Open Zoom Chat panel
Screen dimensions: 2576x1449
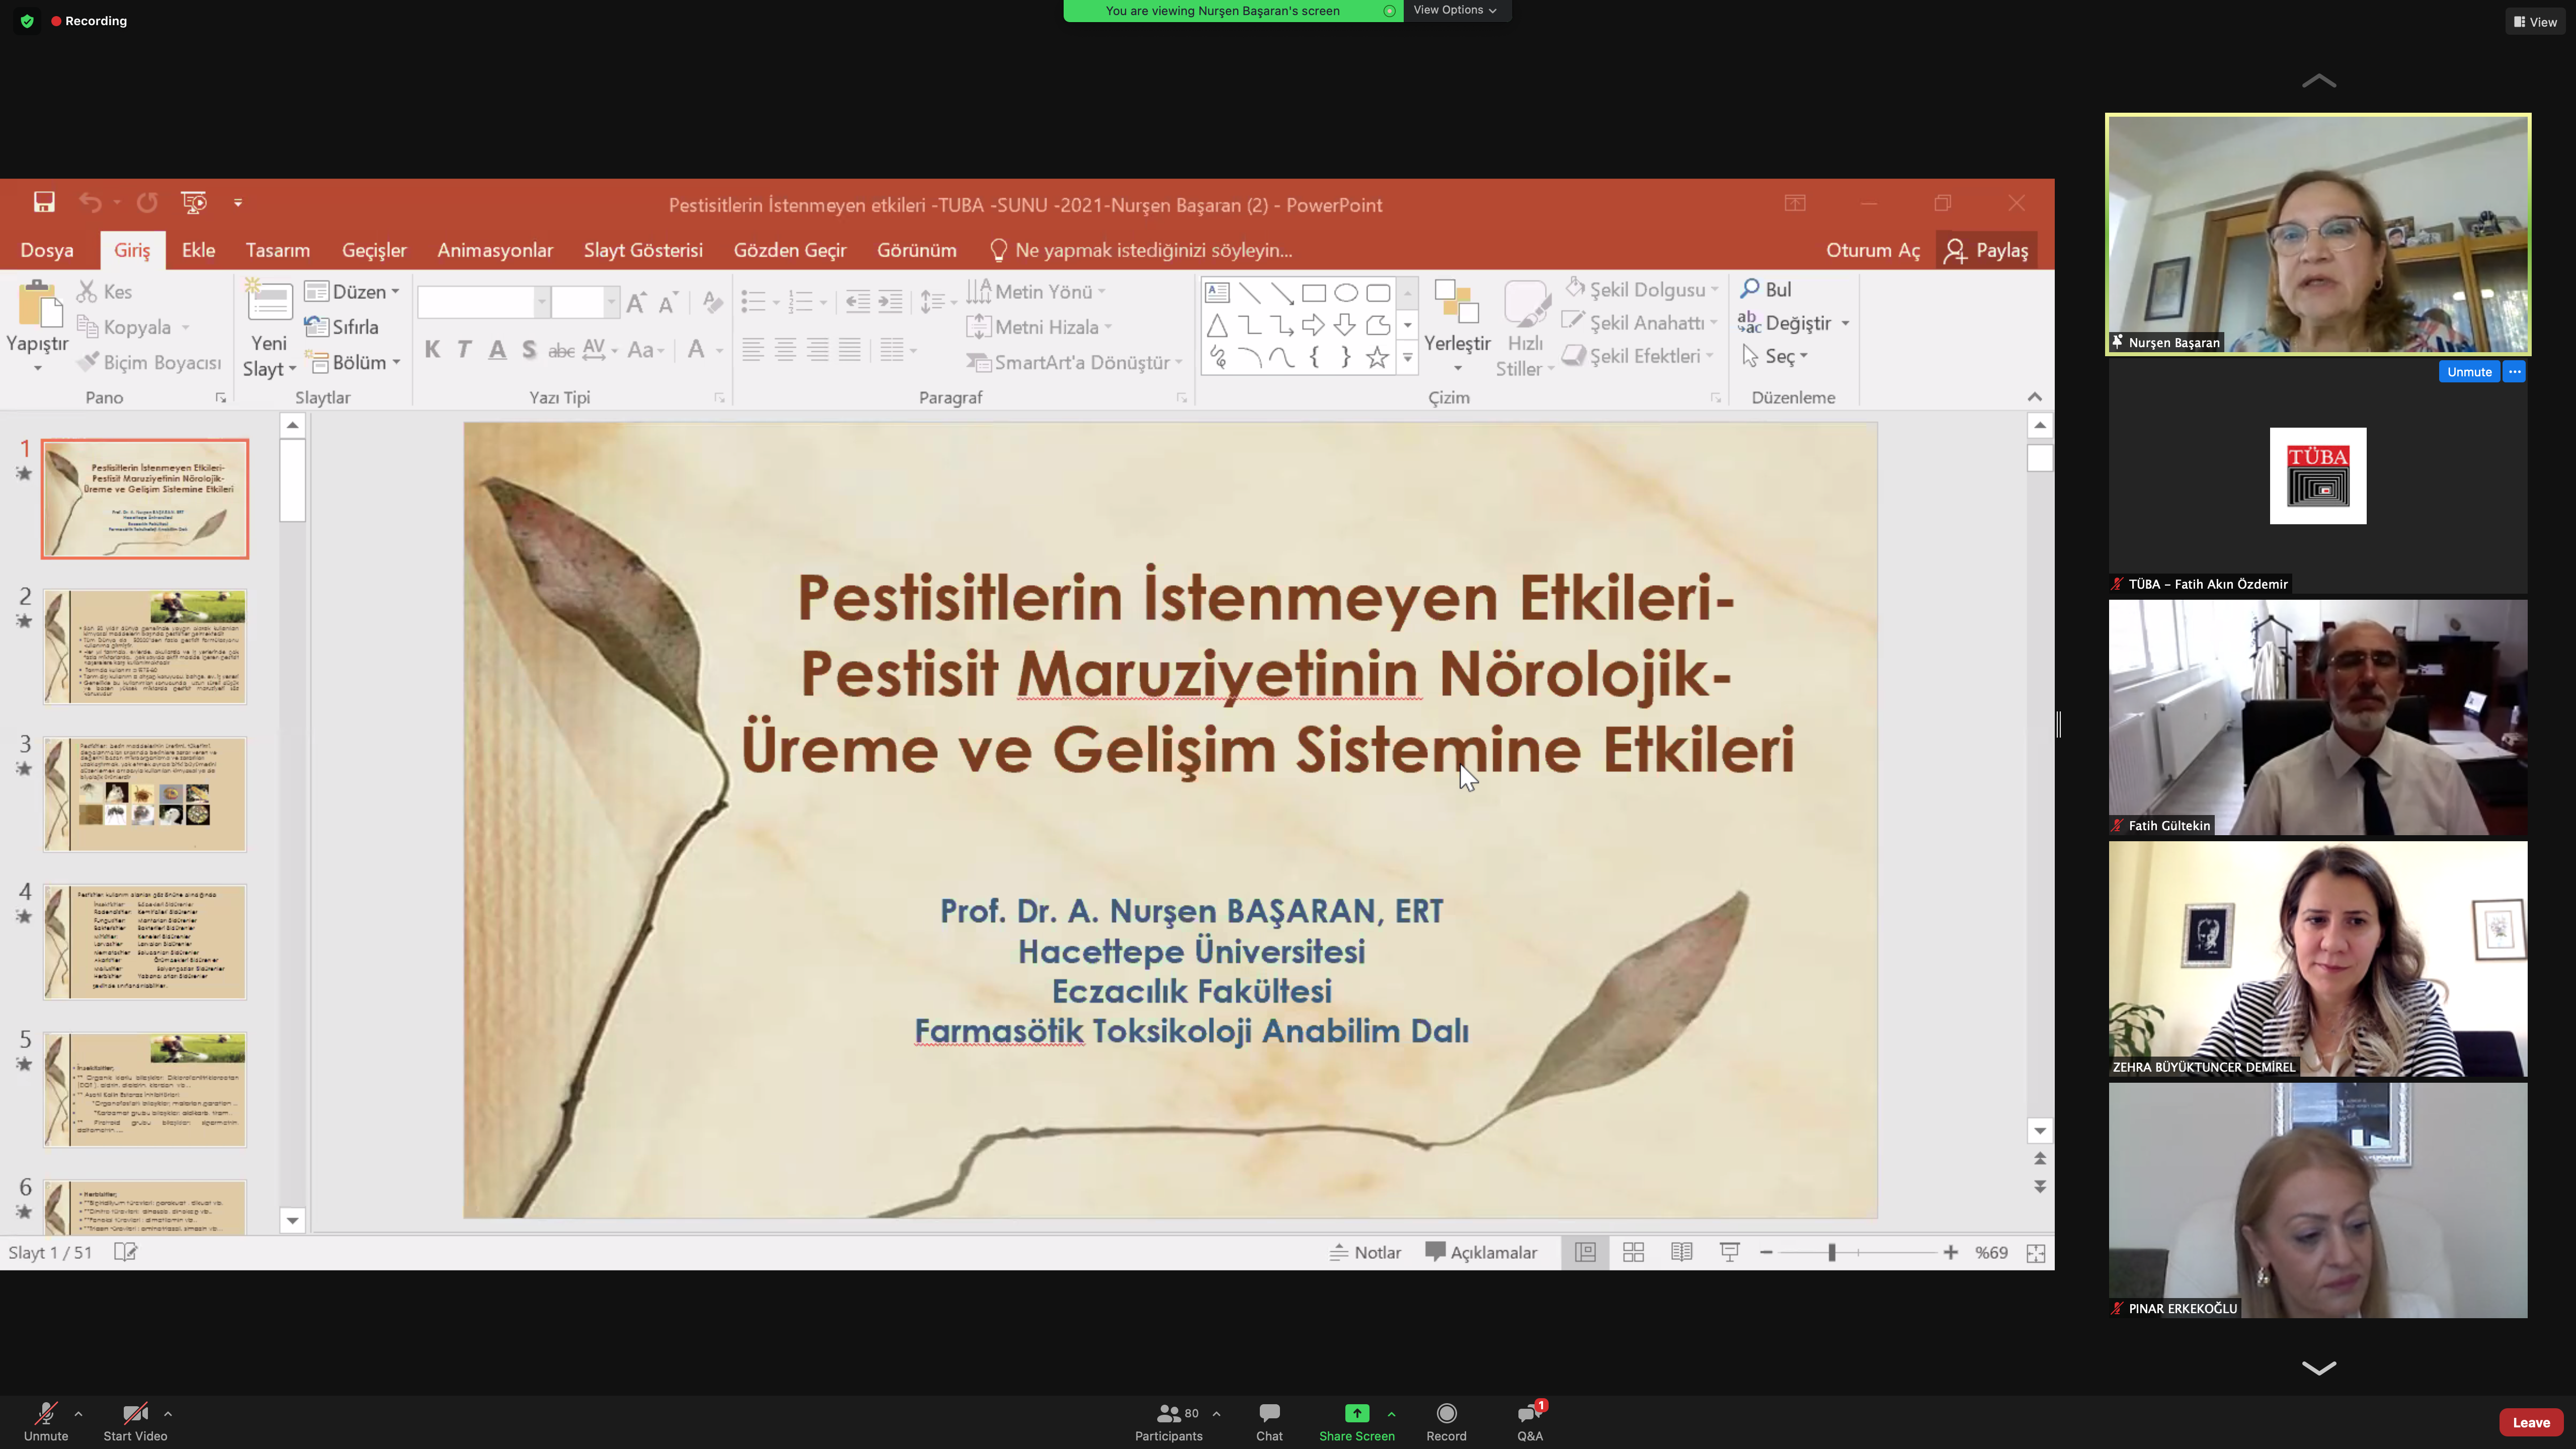1269,1421
